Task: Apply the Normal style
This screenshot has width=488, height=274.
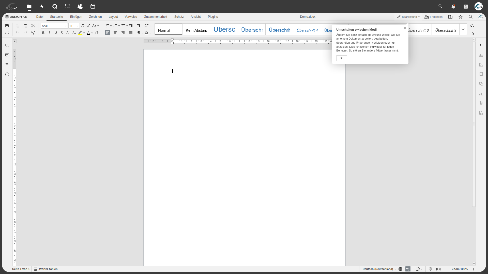Action: tap(169, 29)
